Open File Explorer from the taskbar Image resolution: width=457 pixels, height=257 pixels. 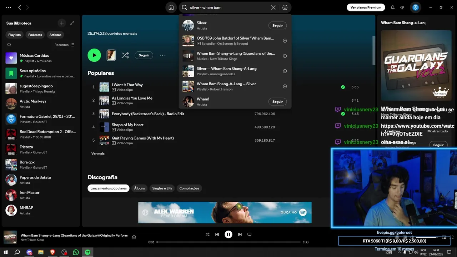coord(41,252)
